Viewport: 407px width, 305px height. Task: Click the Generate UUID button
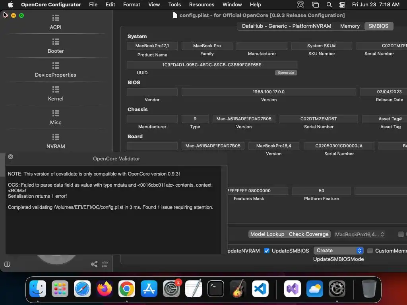click(x=286, y=73)
